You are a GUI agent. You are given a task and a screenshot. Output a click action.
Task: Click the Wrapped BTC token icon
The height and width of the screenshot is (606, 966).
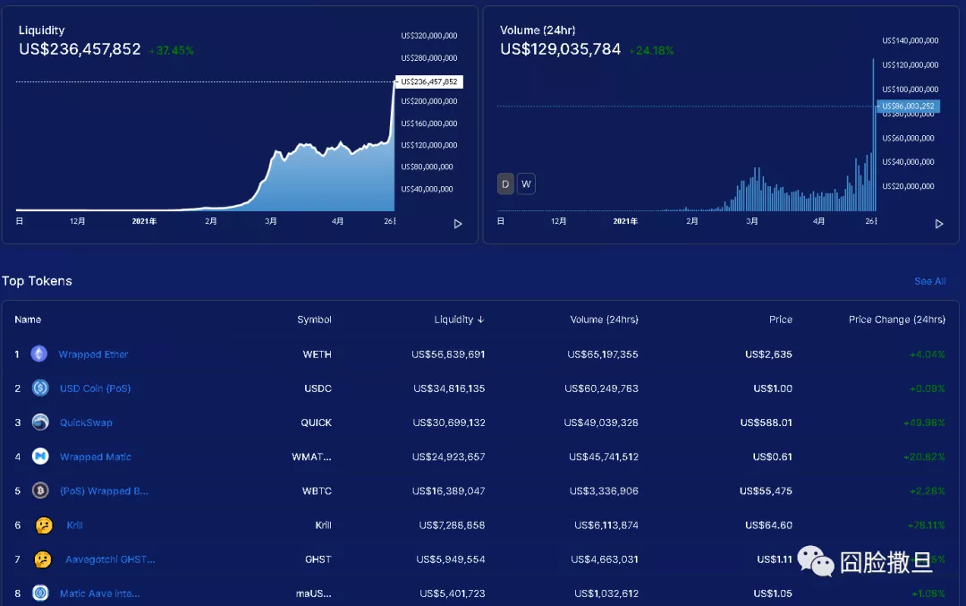tap(40, 491)
